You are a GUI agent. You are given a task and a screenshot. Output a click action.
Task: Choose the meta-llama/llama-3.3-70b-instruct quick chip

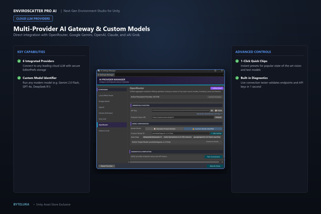tap(178, 137)
